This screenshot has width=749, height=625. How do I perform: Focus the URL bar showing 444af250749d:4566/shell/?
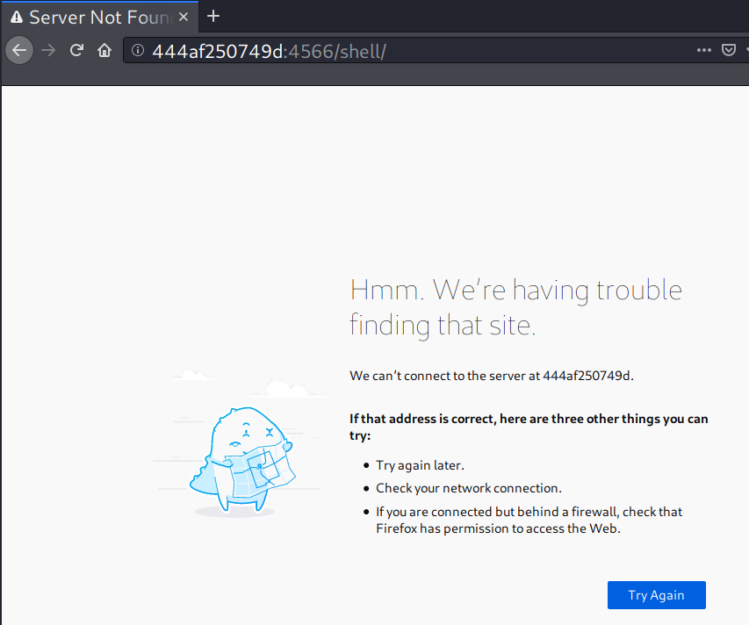click(395, 51)
